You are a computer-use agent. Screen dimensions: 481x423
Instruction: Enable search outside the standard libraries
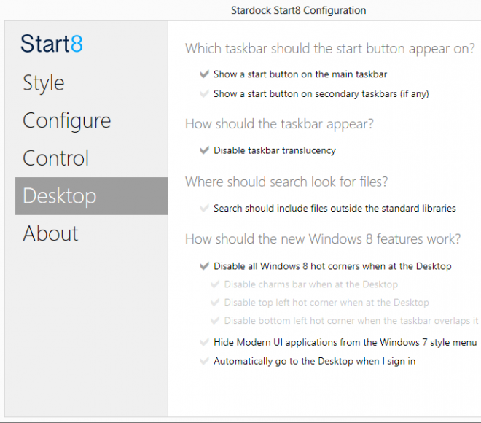click(x=203, y=208)
